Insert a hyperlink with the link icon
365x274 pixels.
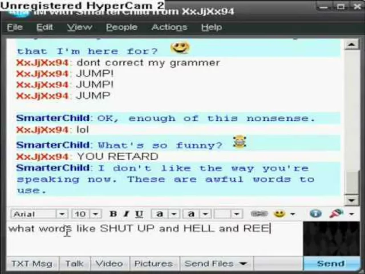click(259, 213)
